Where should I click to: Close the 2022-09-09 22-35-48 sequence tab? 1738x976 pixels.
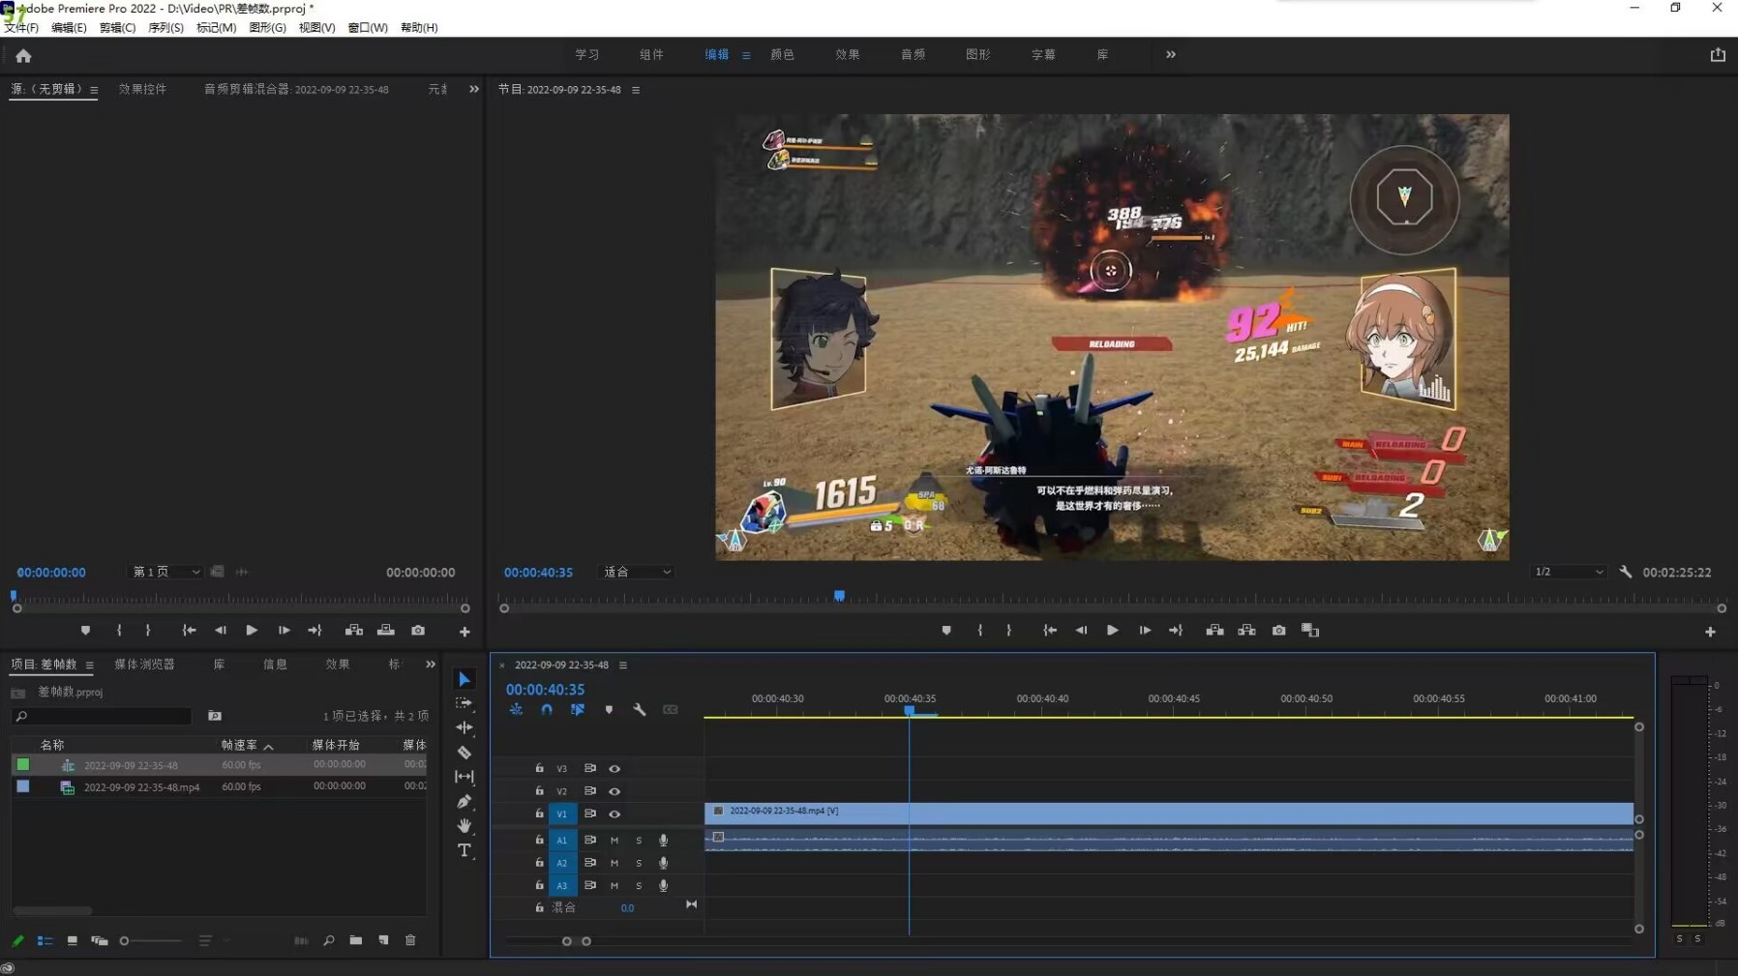coord(502,665)
